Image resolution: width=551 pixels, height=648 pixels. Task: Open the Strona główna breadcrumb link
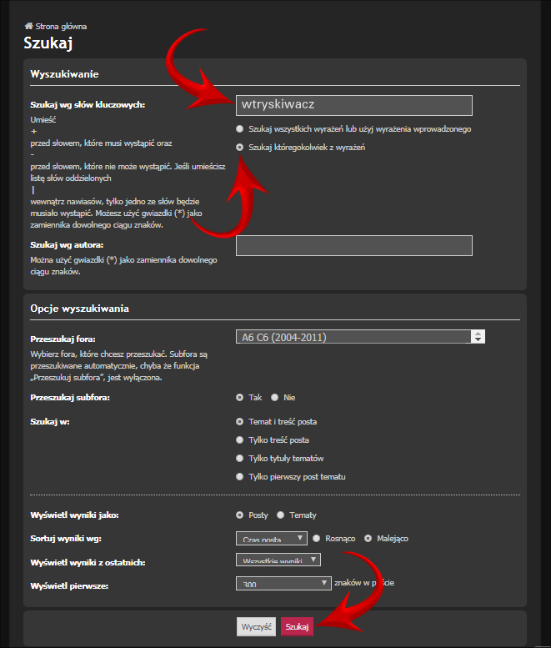click(x=61, y=27)
